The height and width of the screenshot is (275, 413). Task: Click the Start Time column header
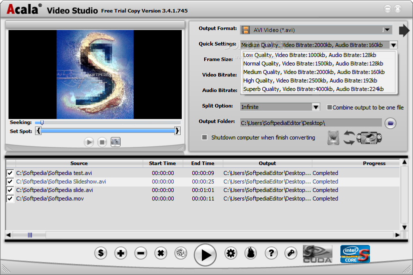[x=163, y=163]
